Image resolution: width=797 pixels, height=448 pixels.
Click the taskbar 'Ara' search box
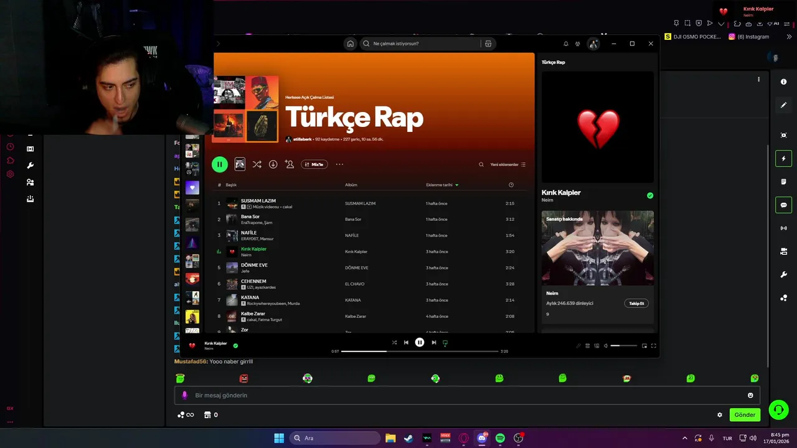pos(335,438)
